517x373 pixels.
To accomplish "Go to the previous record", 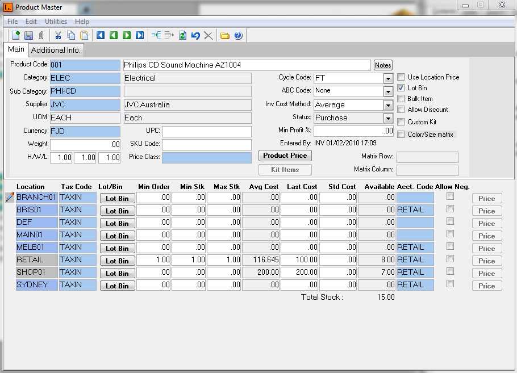I will 114,35.
